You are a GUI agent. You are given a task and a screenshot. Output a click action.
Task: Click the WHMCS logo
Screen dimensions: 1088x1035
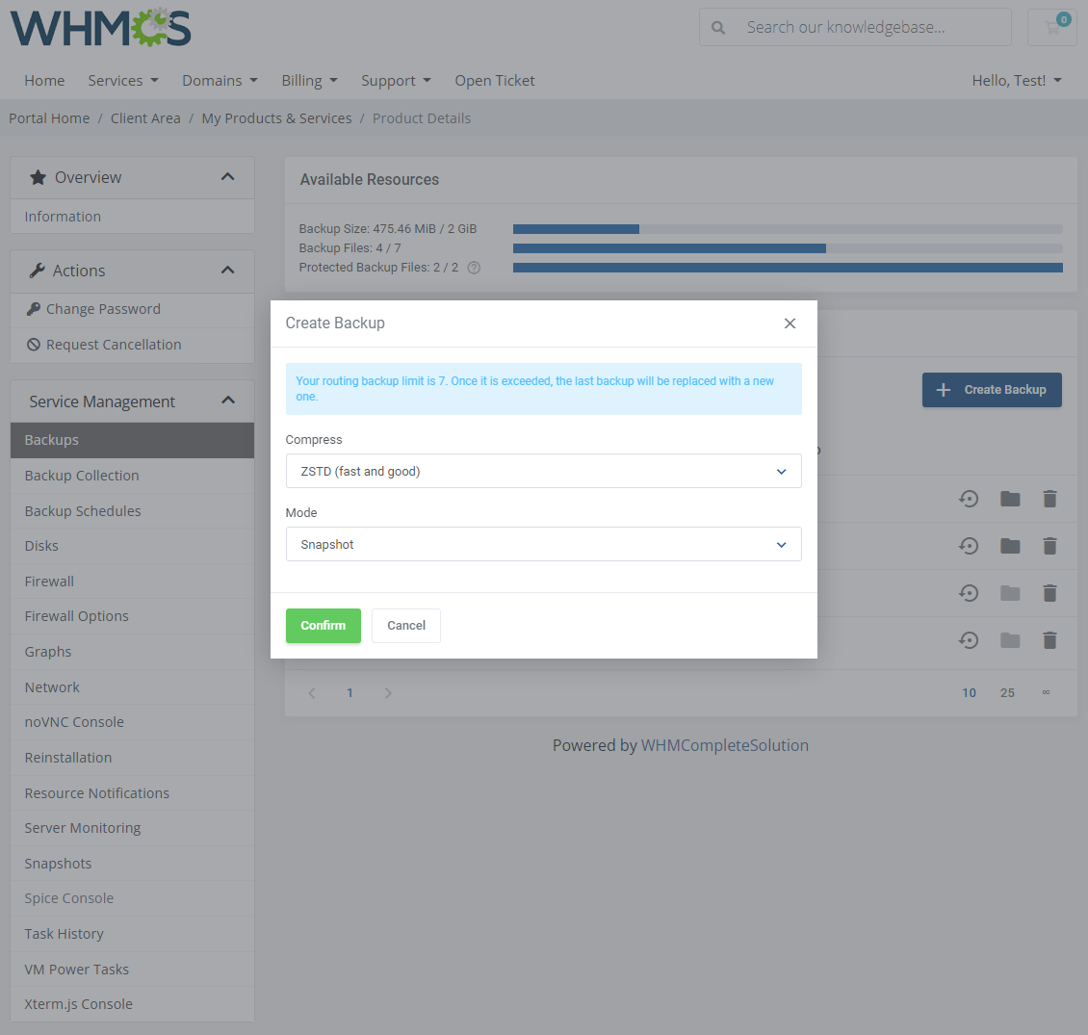pos(100,28)
